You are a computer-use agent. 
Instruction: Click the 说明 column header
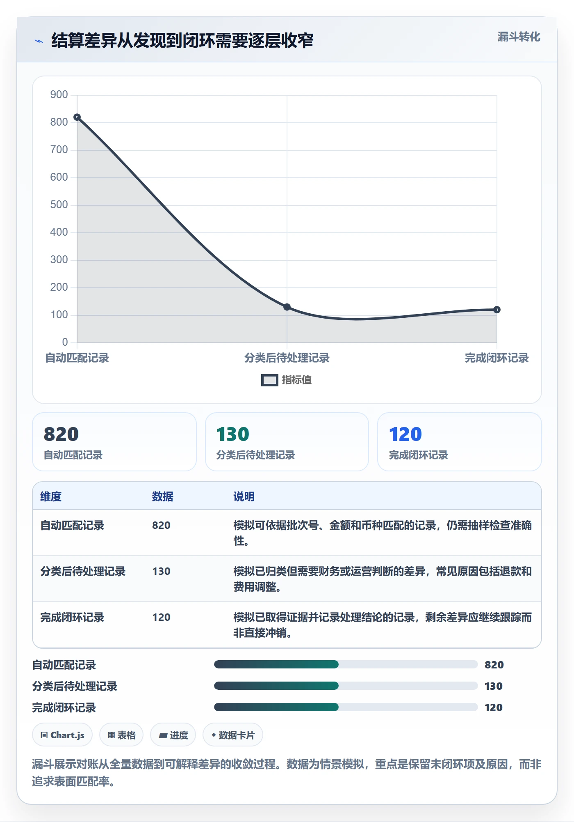[244, 496]
